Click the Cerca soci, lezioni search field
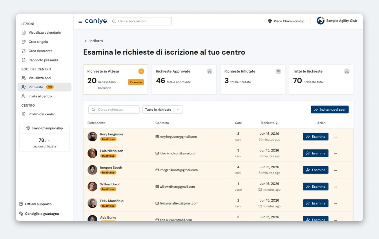Image resolution: width=379 pixels, height=239 pixels. pyautogui.click(x=141, y=21)
